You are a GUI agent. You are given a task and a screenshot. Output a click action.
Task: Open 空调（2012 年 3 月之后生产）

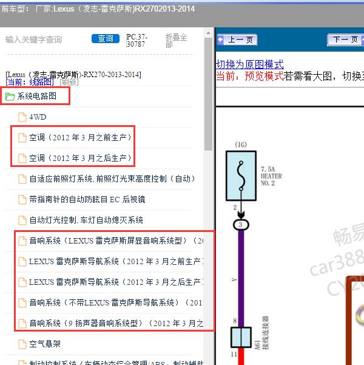click(80, 158)
